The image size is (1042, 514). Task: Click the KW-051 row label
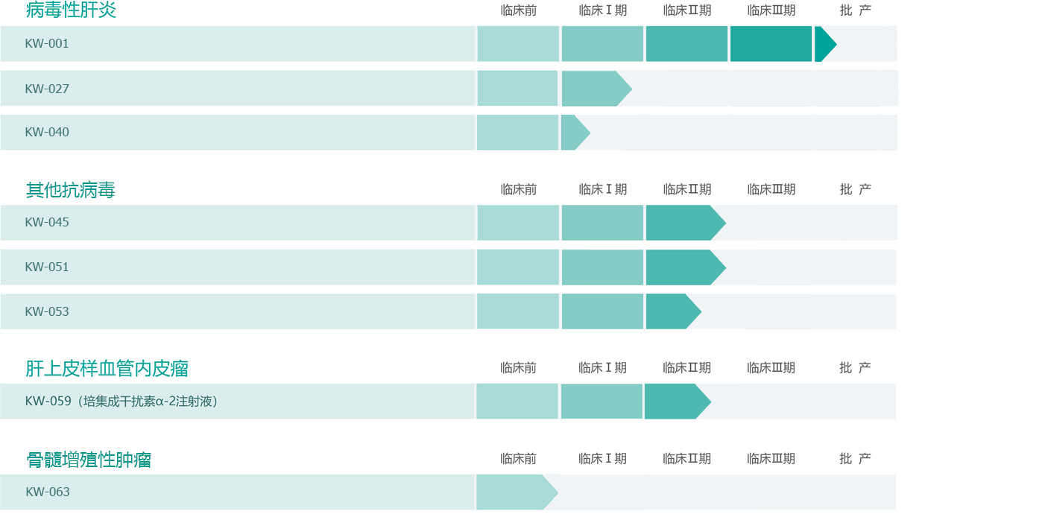47,267
